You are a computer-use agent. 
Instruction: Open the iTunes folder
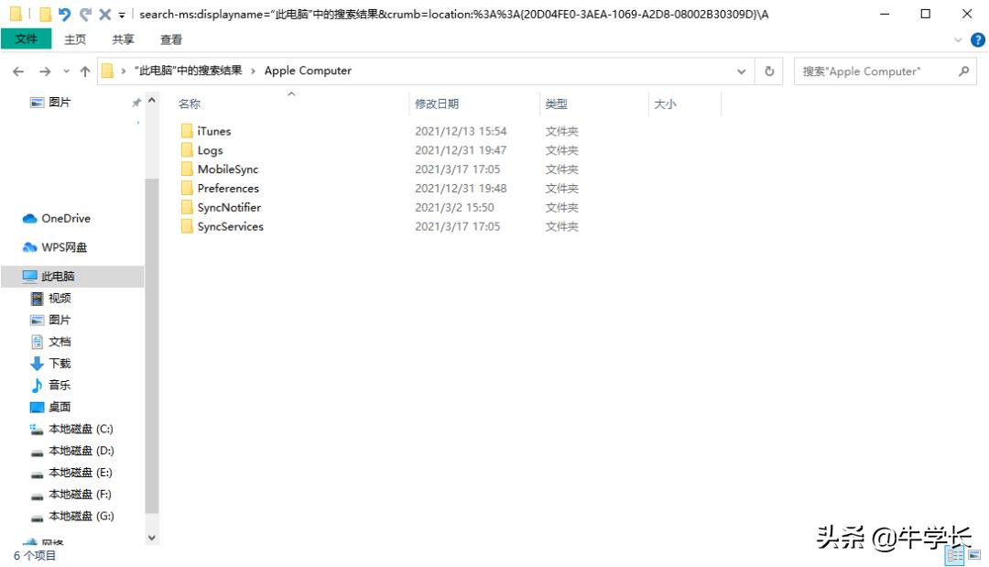click(x=212, y=130)
